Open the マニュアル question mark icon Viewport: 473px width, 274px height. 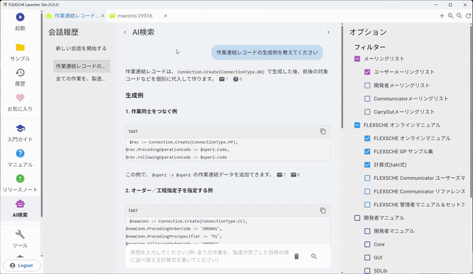pos(20,154)
